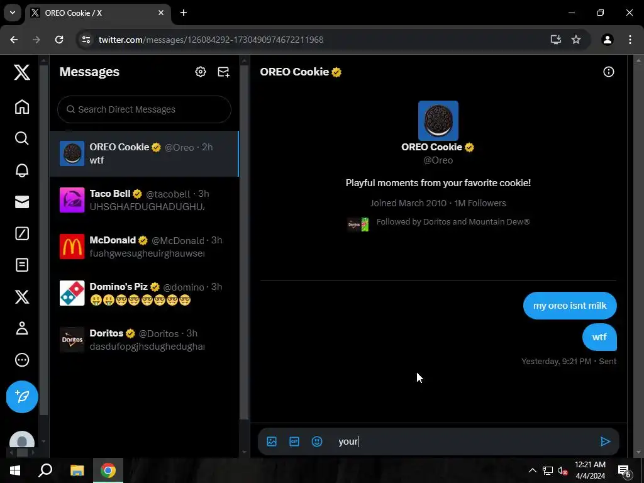Click 'Joined March 2010 · 1M Followers' text

[438, 203]
